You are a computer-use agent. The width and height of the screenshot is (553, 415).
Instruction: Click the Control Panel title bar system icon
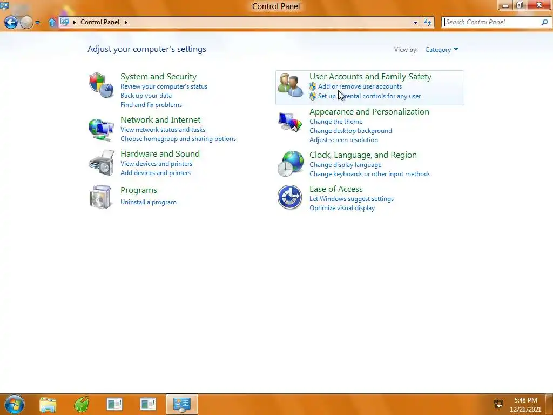coord(4,5)
